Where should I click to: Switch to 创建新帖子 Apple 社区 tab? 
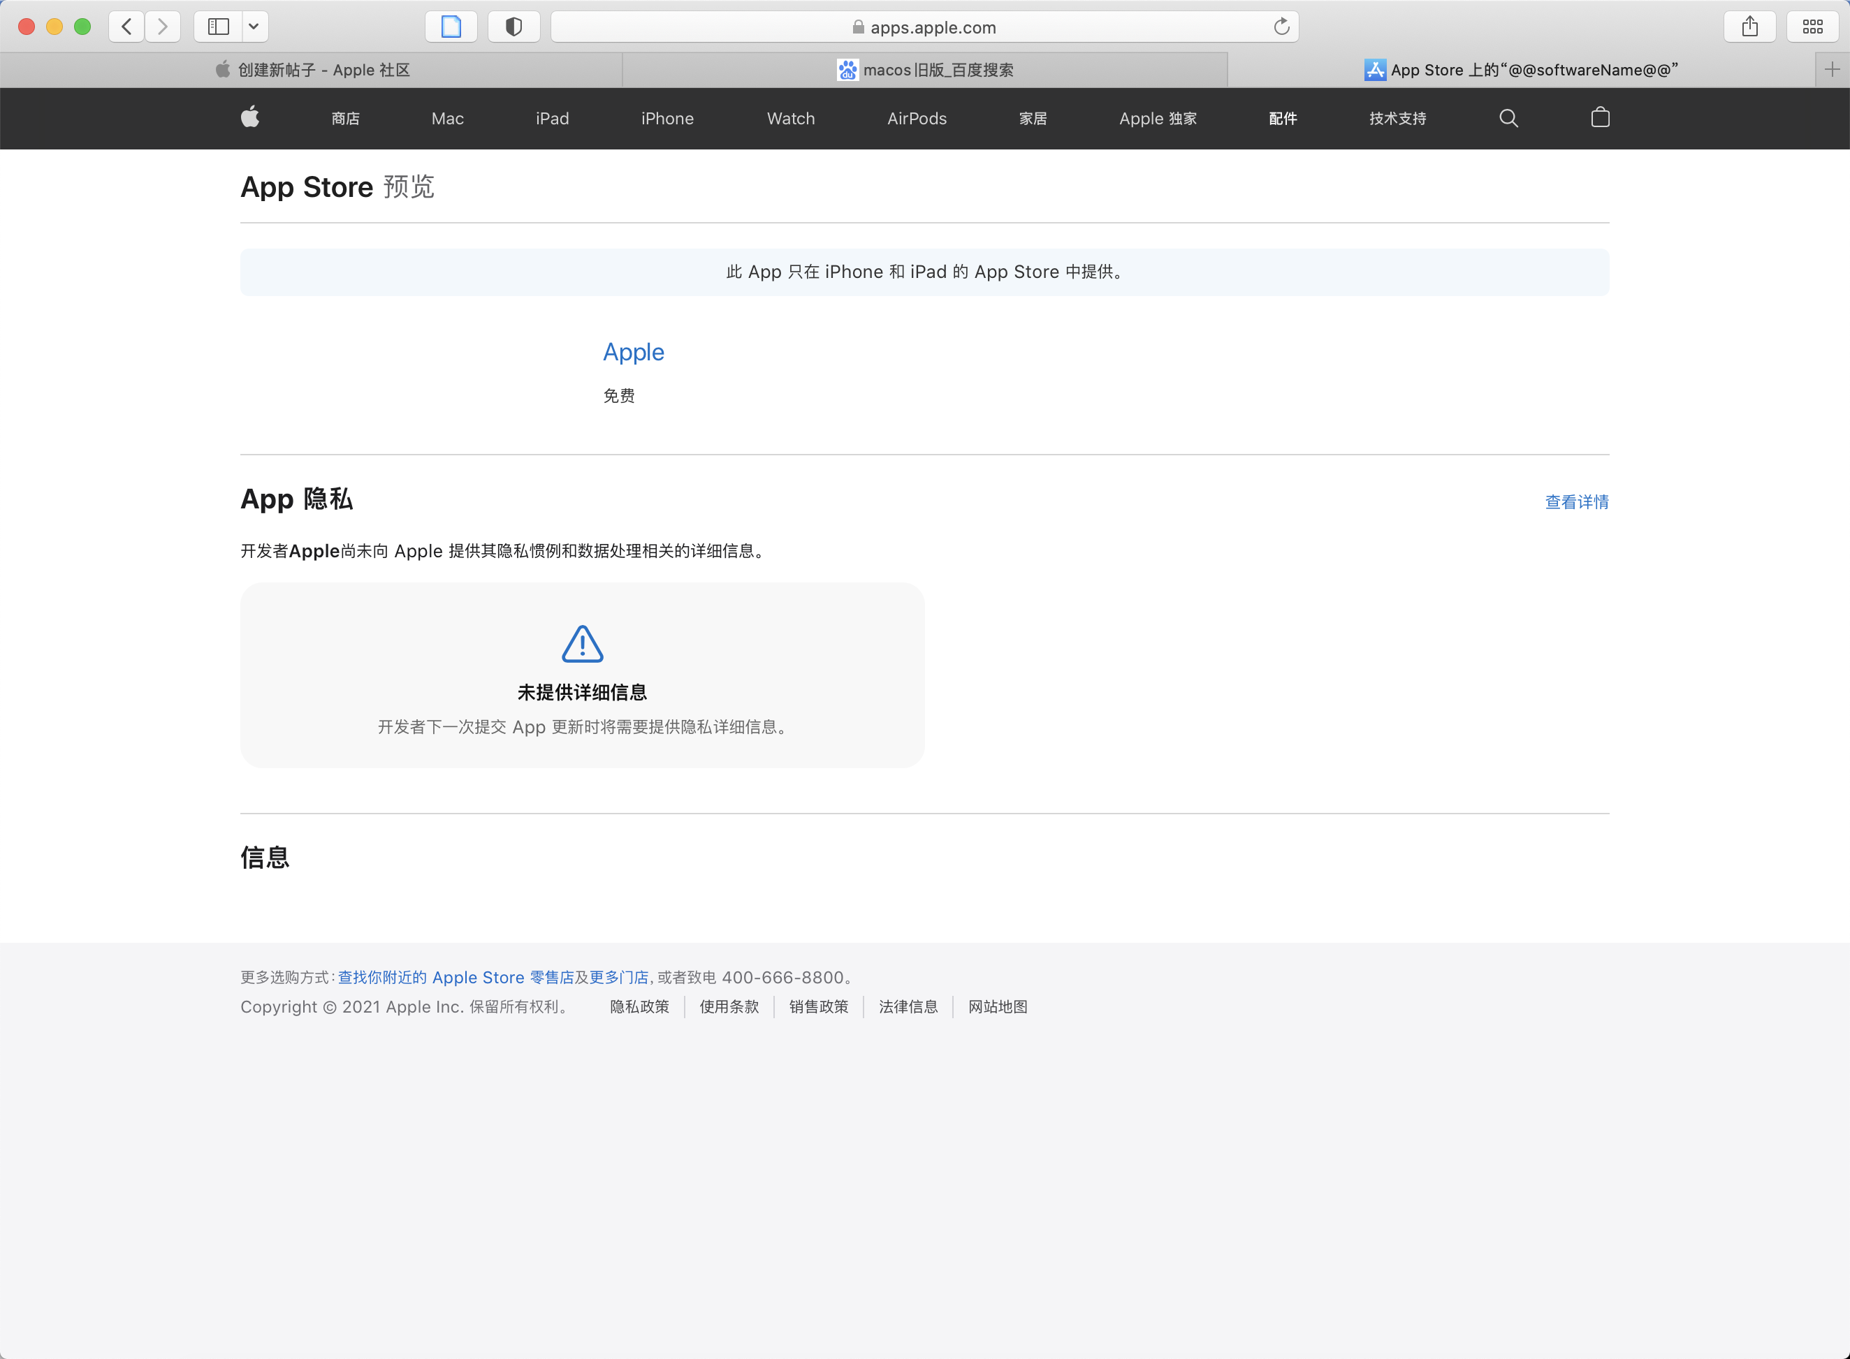point(312,70)
